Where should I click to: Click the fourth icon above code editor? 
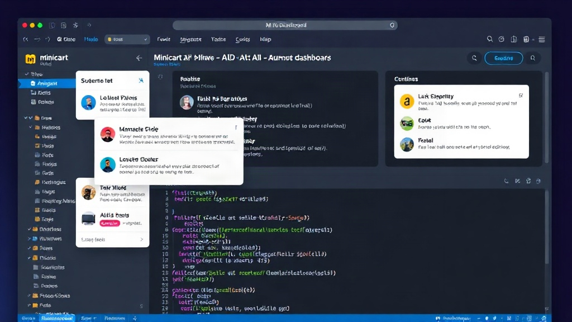point(538,181)
